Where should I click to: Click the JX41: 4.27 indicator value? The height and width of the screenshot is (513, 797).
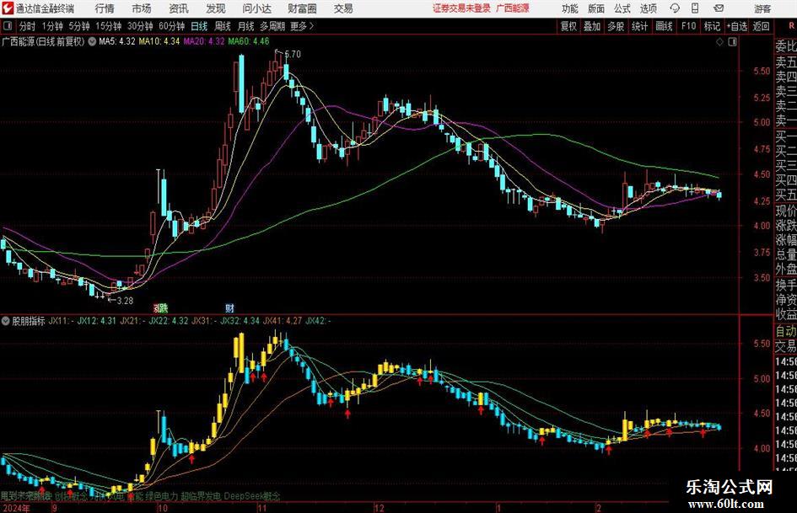point(282,321)
